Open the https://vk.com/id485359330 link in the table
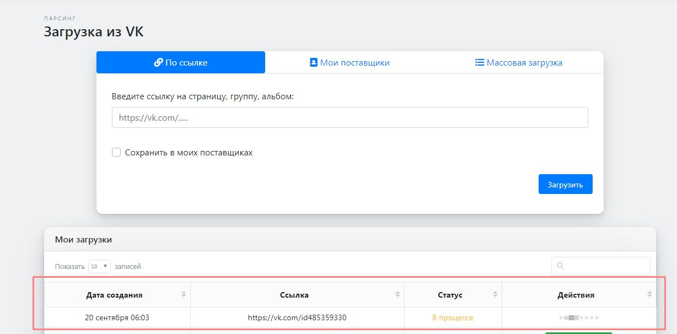The image size is (677, 334). click(297, 317)
